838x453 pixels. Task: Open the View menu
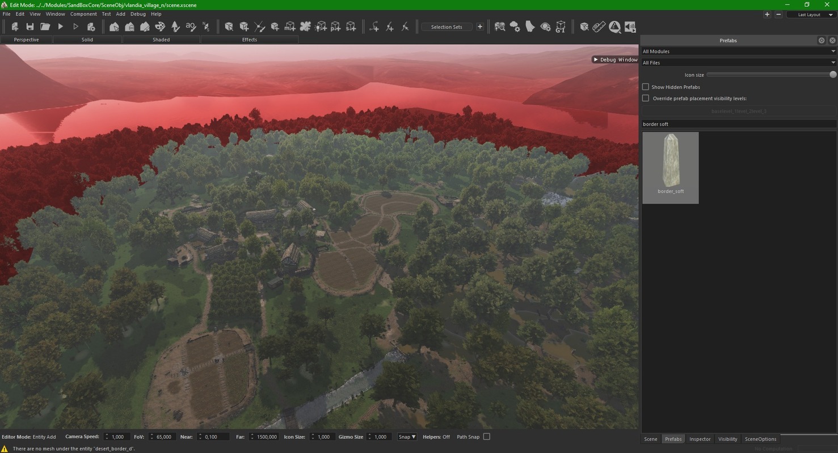(35, 14)
